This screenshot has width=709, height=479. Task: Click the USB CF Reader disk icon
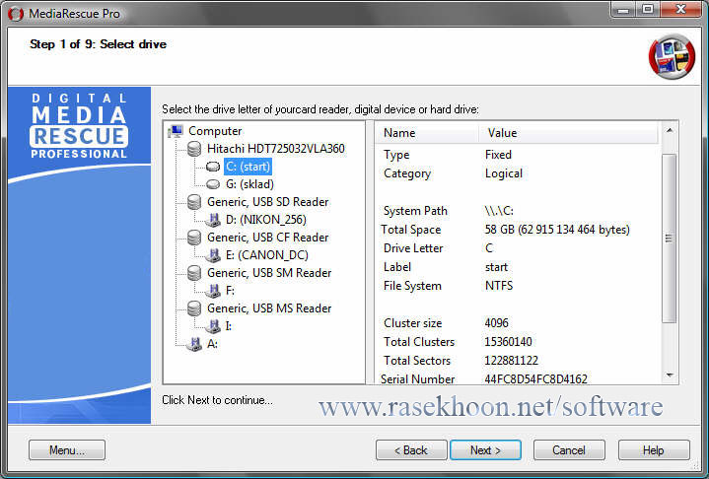194,238
